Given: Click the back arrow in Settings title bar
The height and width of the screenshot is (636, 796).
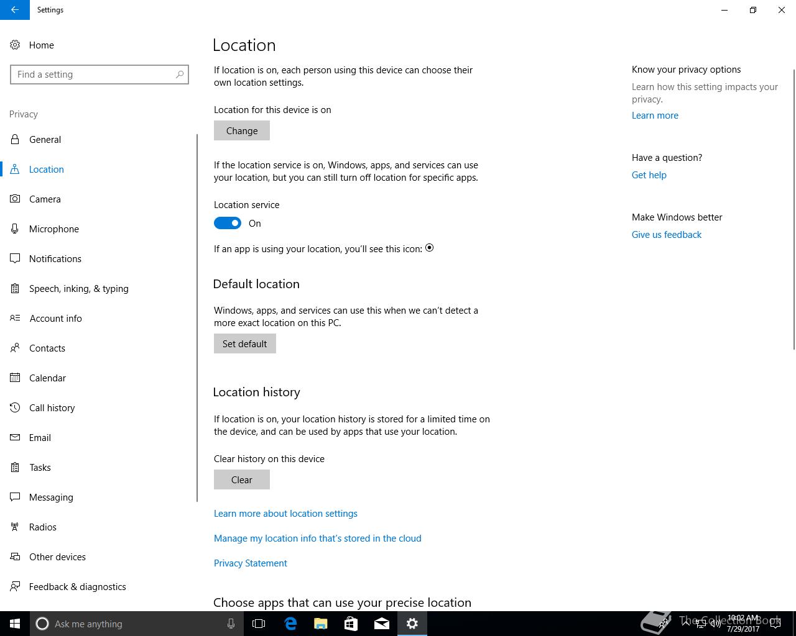Looking at the screenshot, I should [x=15, y=10].
